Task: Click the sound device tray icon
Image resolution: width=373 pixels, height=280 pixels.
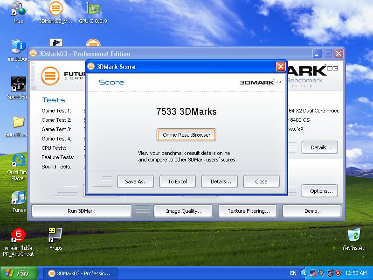Action: (322, 273)
